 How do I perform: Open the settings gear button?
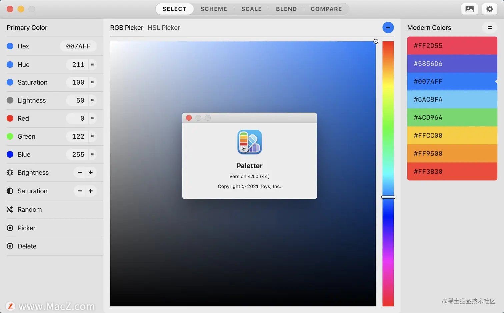click(x=490, y=9)
